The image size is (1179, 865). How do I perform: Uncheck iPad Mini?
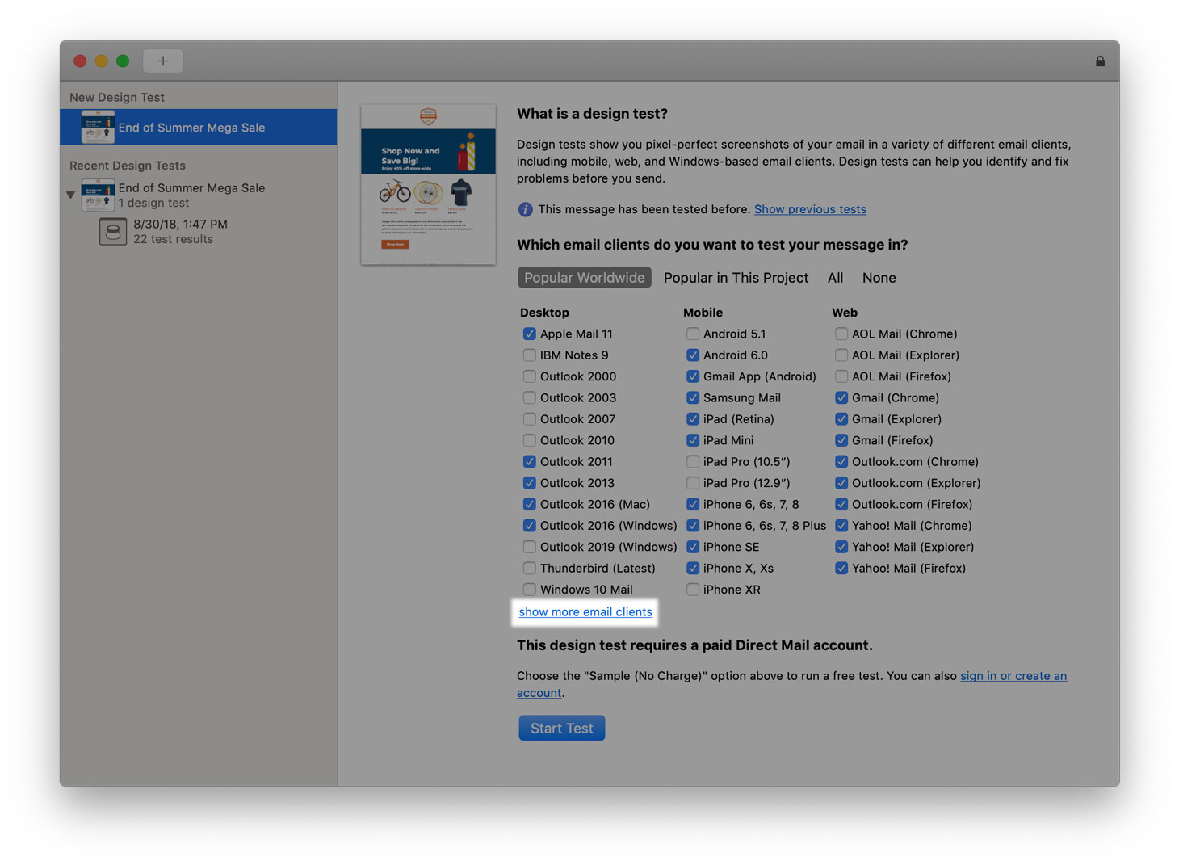click(x=693, y=440)
